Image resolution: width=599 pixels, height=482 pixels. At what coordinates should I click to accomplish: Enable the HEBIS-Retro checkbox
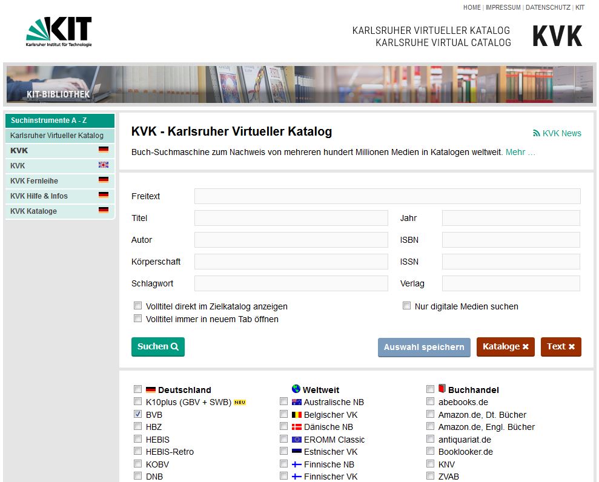pos(137,451)
